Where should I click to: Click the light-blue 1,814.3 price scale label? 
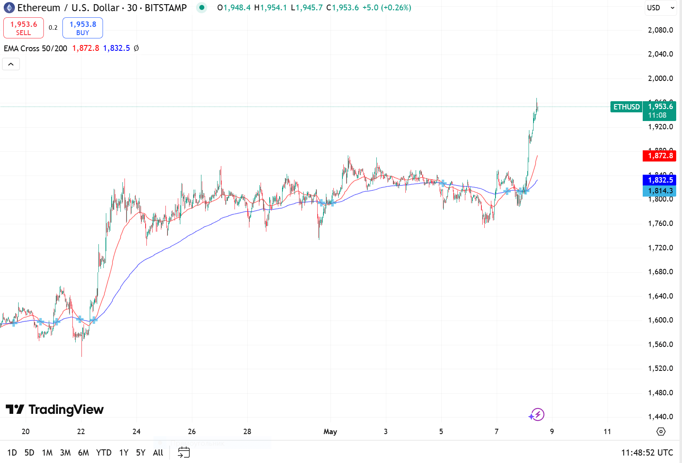[660, 191]
